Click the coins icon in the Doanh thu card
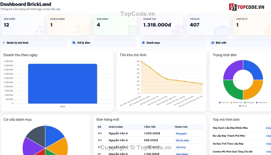The image size is (271, 155). pos(177,30)
